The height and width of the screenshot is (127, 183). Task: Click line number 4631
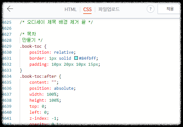[7, 58]
